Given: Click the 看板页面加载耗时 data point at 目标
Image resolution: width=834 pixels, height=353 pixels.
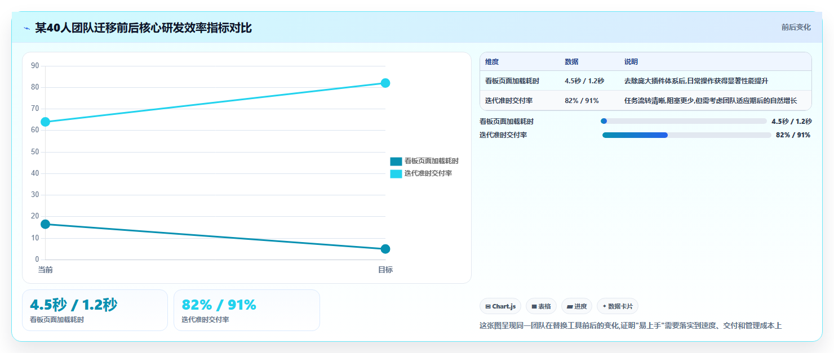Looking at the screenshot, I should [385, 249].
